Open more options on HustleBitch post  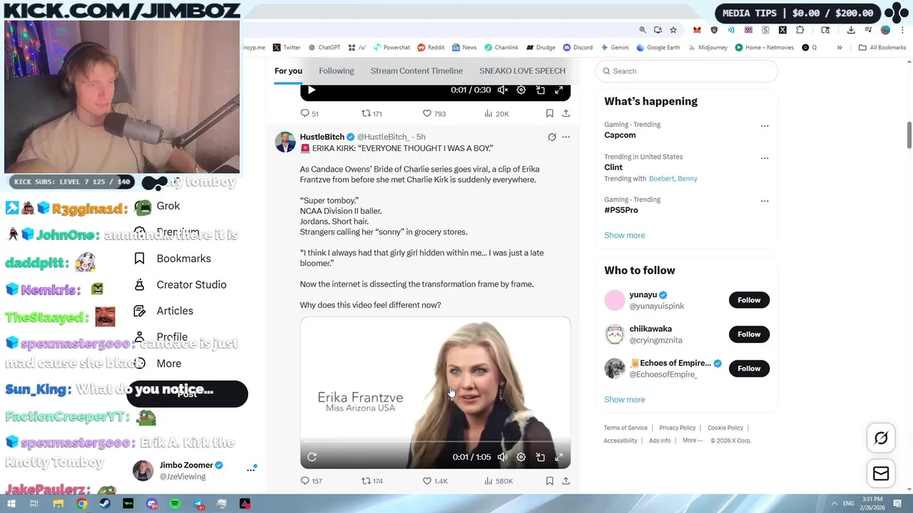(566, 137)
